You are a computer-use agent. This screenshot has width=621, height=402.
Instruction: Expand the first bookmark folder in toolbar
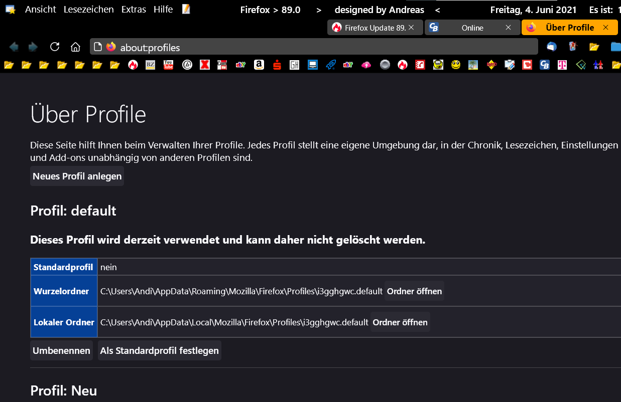click(9, 65)
